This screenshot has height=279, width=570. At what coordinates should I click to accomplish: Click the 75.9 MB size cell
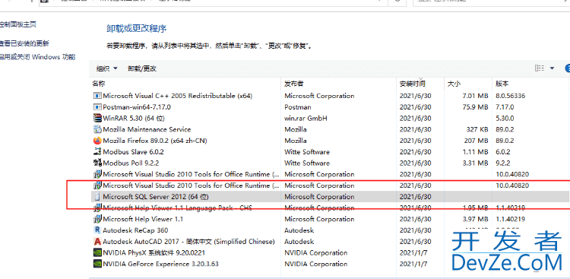point(474,107)
